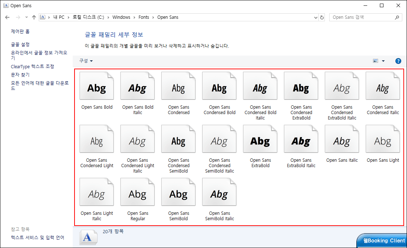Select the Open Sans SemiBold font icon

pos(178,192)
